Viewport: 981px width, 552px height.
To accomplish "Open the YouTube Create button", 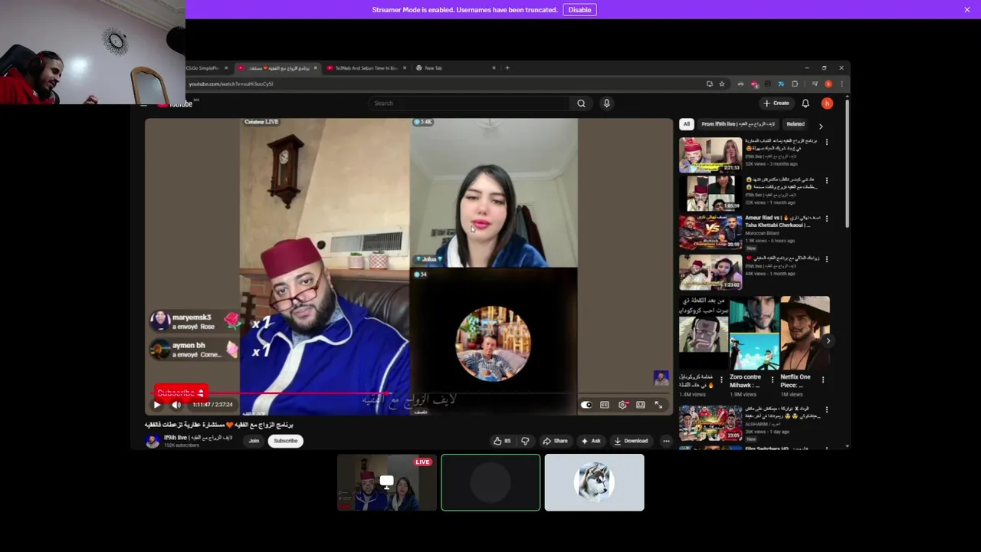I will 776,103.
